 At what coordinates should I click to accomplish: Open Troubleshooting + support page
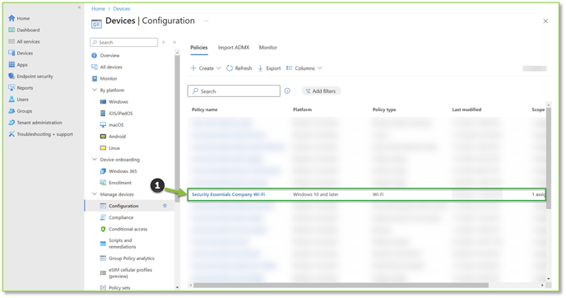pos(40,134)
